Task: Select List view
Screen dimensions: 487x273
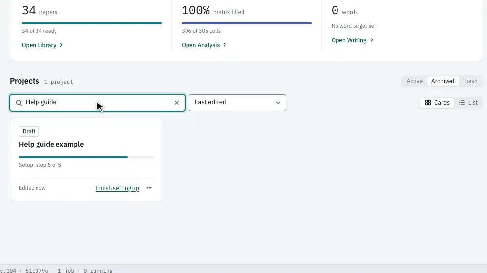Action: click(468, 102)
